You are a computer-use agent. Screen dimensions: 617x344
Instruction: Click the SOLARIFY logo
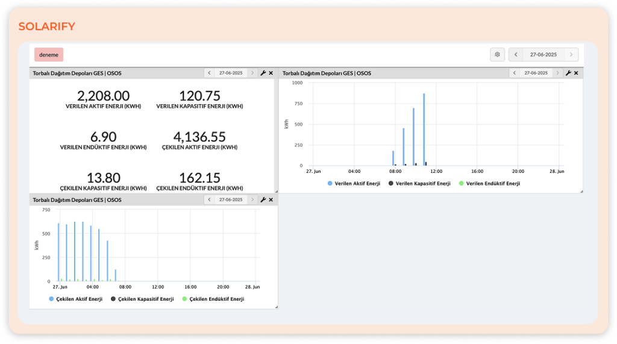click(x=46, y=27)
